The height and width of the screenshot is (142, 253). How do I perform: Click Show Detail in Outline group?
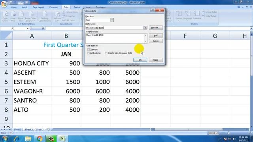coord(210,12)
